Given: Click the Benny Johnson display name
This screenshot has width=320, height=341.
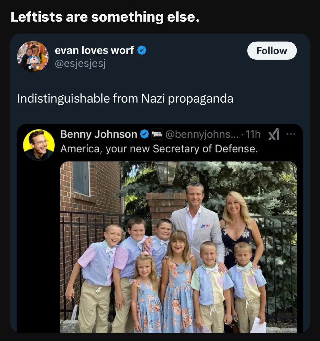Looking at the screenshot, I should pyautogui.click(x=99, y=134).
